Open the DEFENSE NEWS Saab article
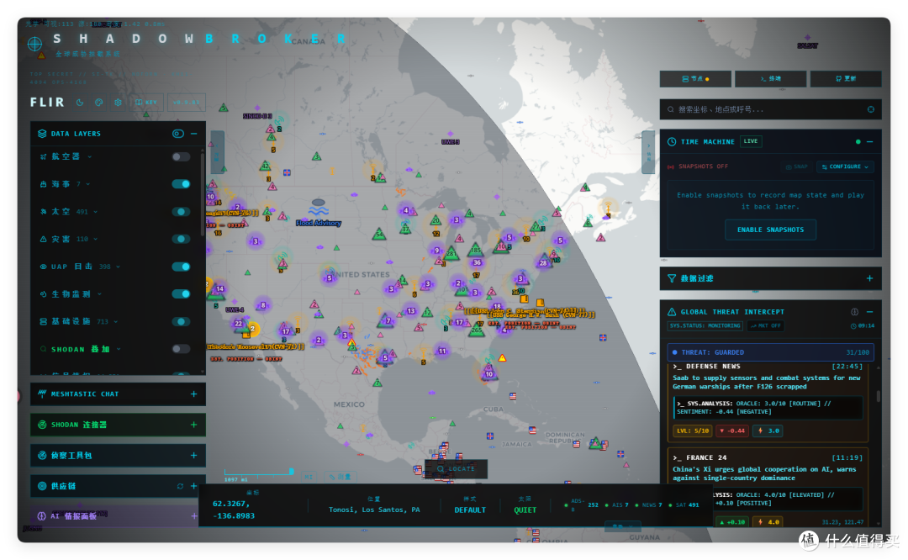Image resolution: width=908 pixels, height=560 pixels. point(768,383)
